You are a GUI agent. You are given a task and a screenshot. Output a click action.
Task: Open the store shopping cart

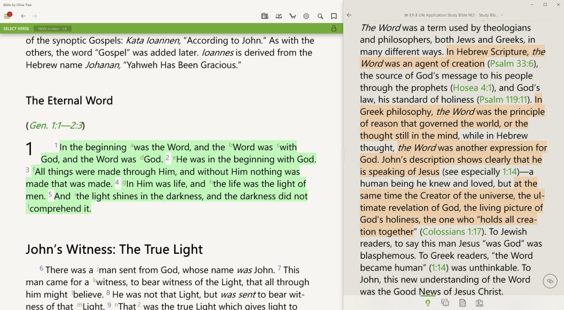click(292, 16)
